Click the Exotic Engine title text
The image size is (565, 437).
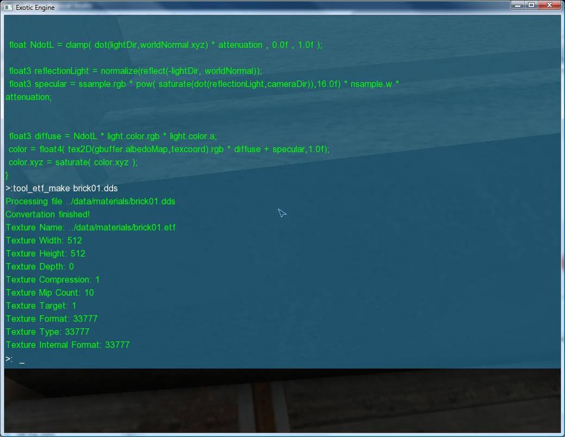[x=35, y=8]
